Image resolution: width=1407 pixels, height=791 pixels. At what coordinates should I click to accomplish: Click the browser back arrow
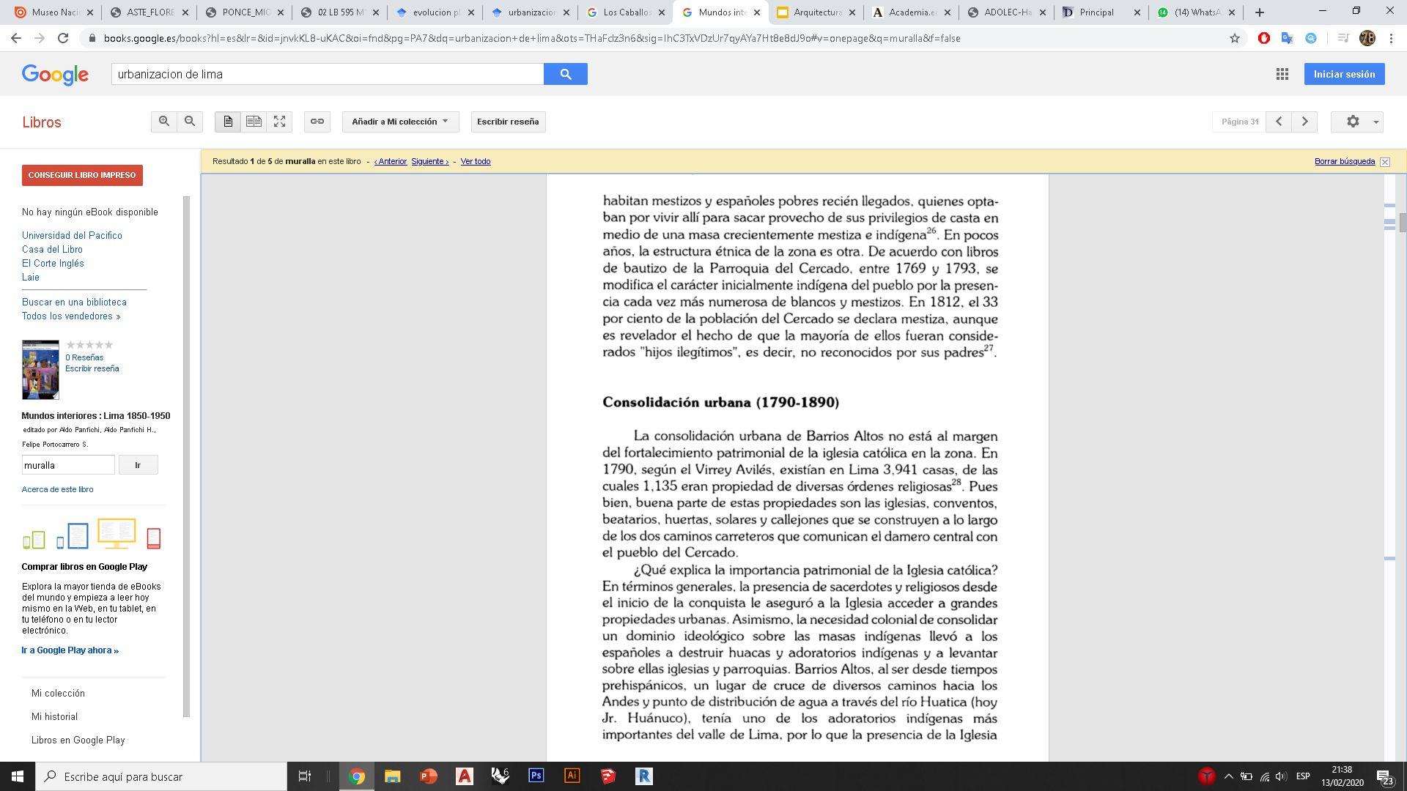[16, 38]
